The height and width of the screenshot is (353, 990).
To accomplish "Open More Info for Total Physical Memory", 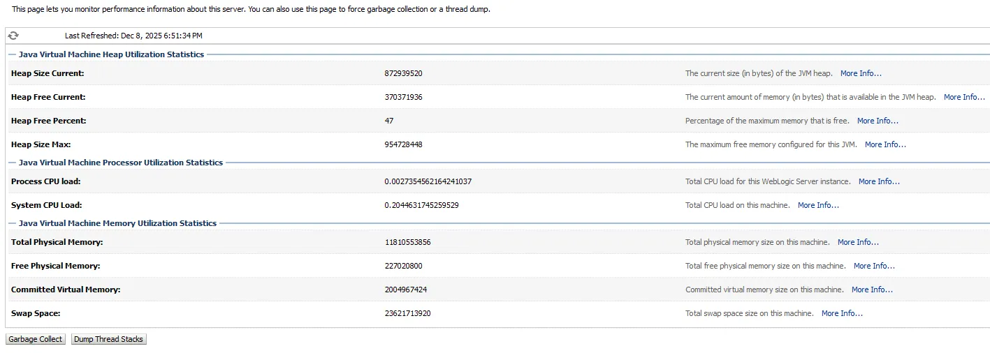I will [858, 242].
